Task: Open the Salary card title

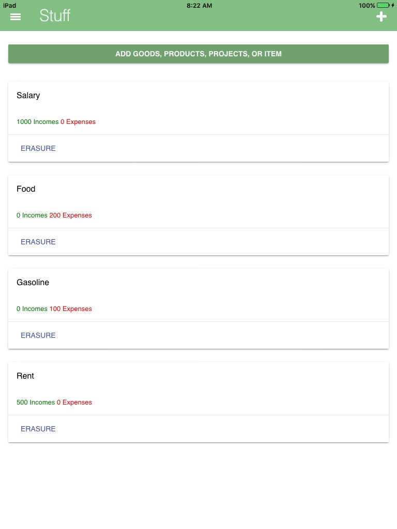Action: [28, 96]
